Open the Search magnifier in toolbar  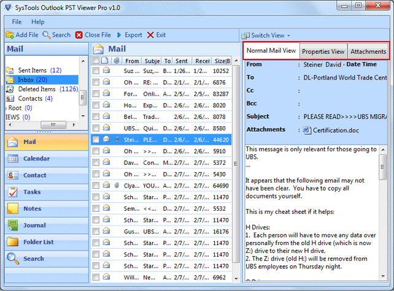pyautogui.click(x=46, y=35)
